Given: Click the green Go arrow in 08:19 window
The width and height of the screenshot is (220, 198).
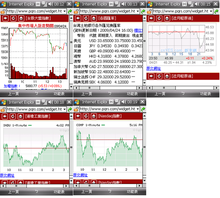Looking at the screenshot, I should click(x=143, y=109).
